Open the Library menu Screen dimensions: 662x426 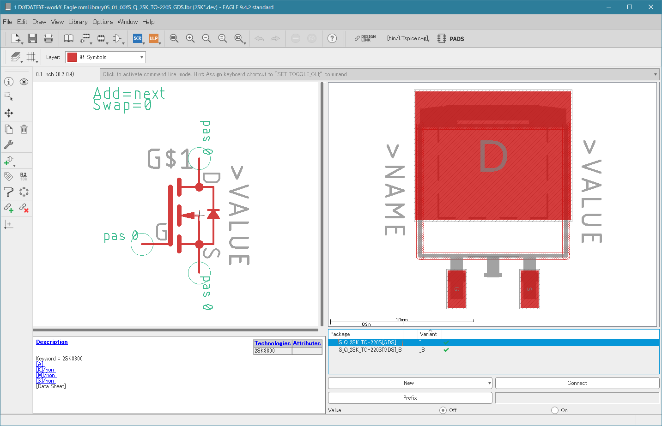click(78, 22)
